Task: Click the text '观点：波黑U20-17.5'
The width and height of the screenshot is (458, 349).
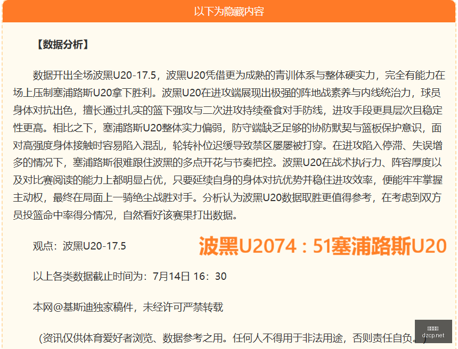Action: (x=79, y=246)
